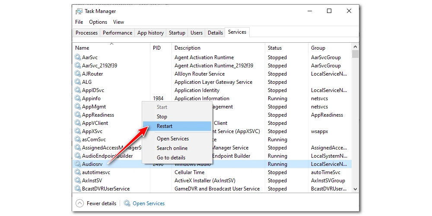Click the wsappx group cell
432x216 pixels.
click(x=320, y=131)
